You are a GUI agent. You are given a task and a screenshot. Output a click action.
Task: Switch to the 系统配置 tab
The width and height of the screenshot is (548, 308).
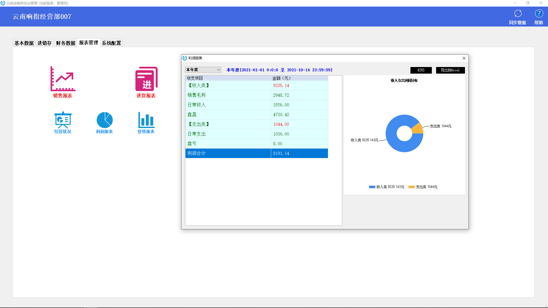[x=111, y=42]
